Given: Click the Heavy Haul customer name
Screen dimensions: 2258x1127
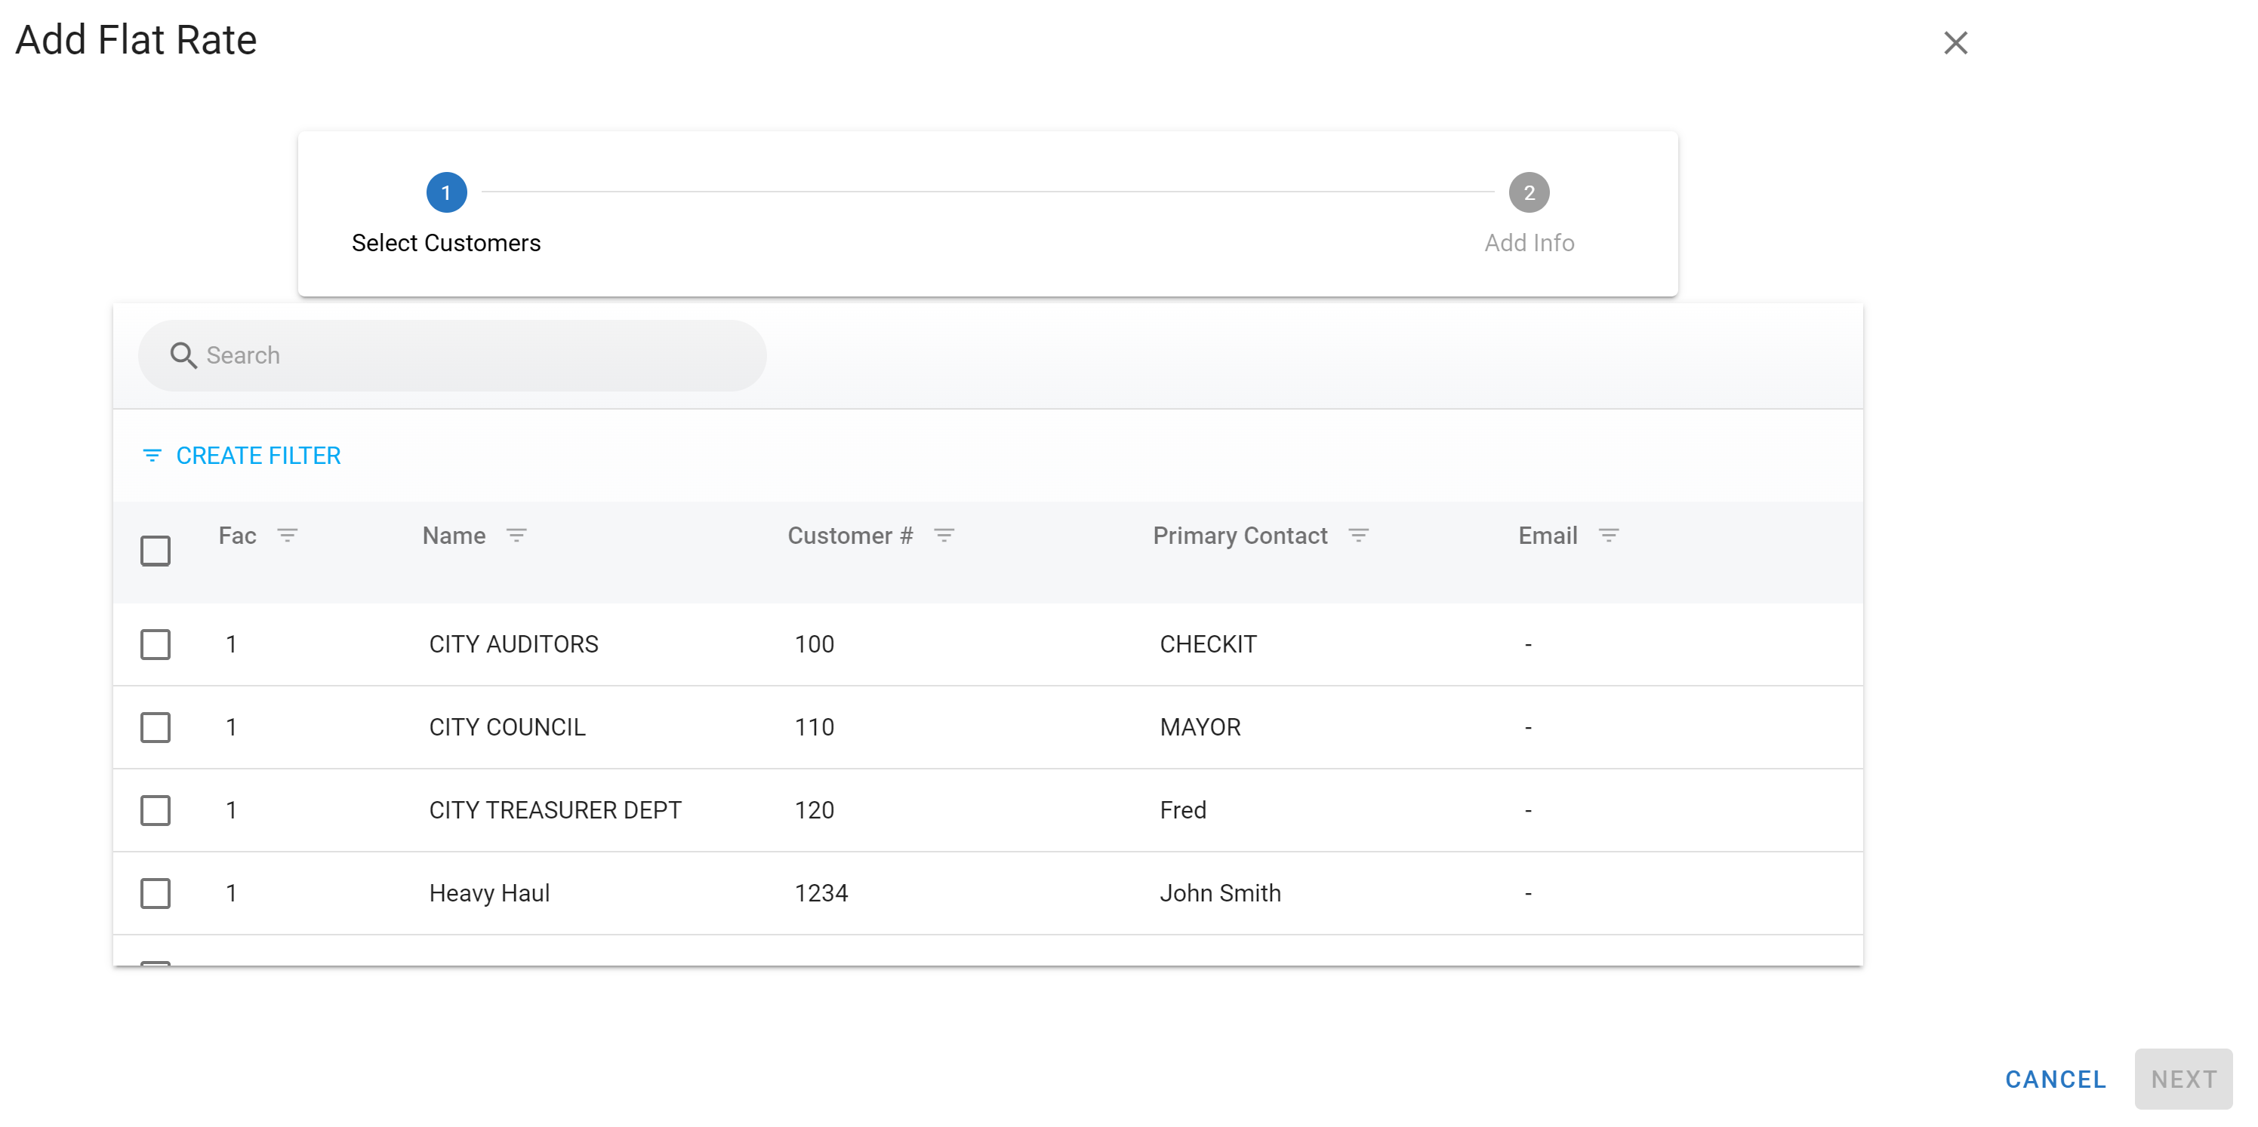Looking at the screenshot, I should point(489,893).
